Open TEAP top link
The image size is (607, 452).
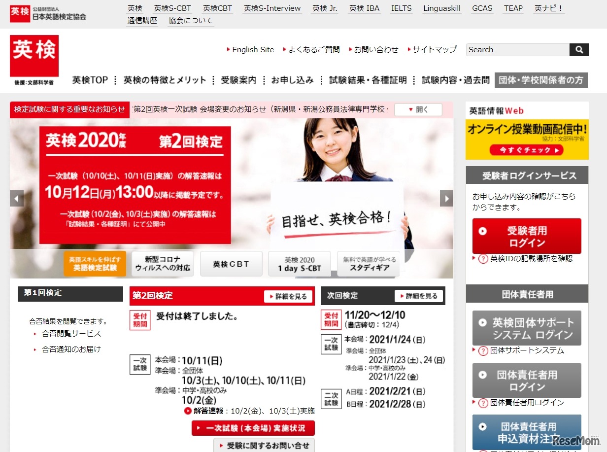[x=513, y=8]
